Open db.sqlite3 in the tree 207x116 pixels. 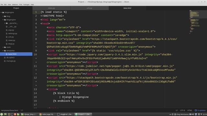point(10,57)
